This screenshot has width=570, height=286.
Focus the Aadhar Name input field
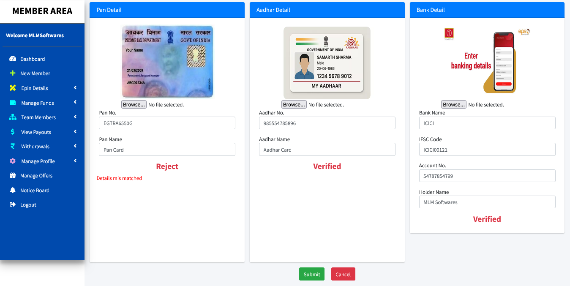coord(327,150)
